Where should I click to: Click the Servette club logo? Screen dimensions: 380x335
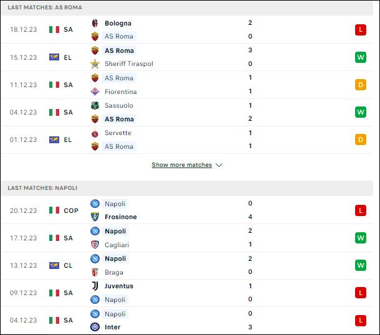(95, 133)
